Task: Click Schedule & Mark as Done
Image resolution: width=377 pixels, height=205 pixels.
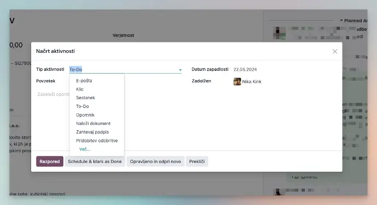Action: coord(95,161)
